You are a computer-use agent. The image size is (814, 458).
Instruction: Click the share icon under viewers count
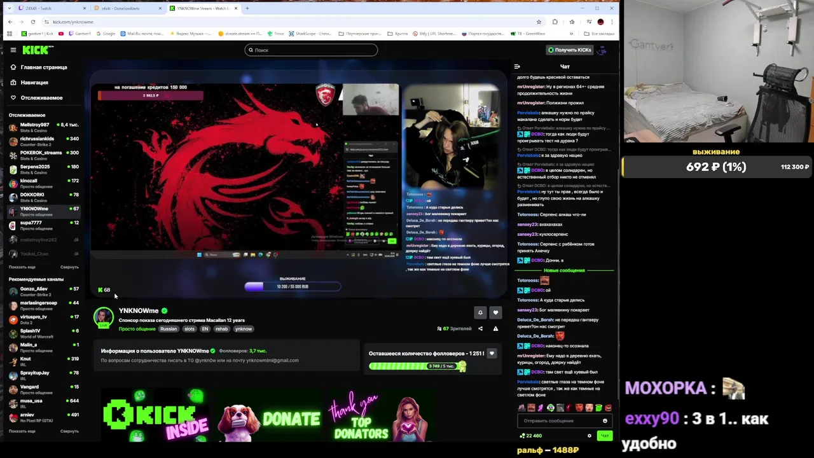click(x=480, y=329)
